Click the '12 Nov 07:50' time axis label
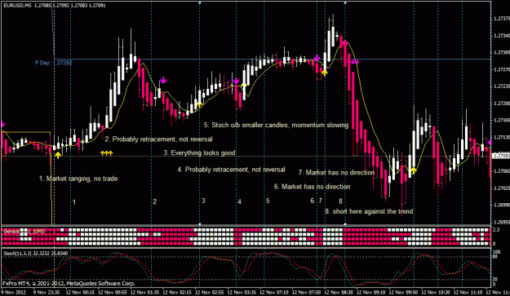 click(306, 292)
